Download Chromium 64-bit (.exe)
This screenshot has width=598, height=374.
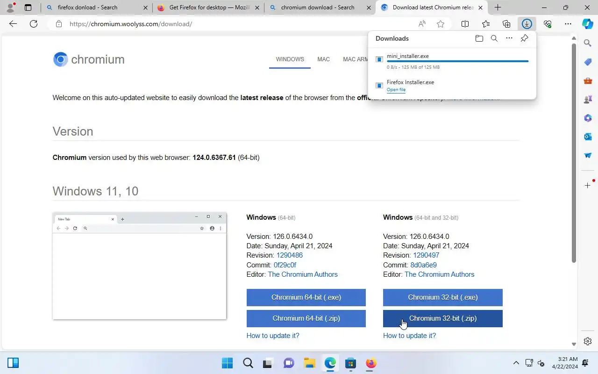306,297
